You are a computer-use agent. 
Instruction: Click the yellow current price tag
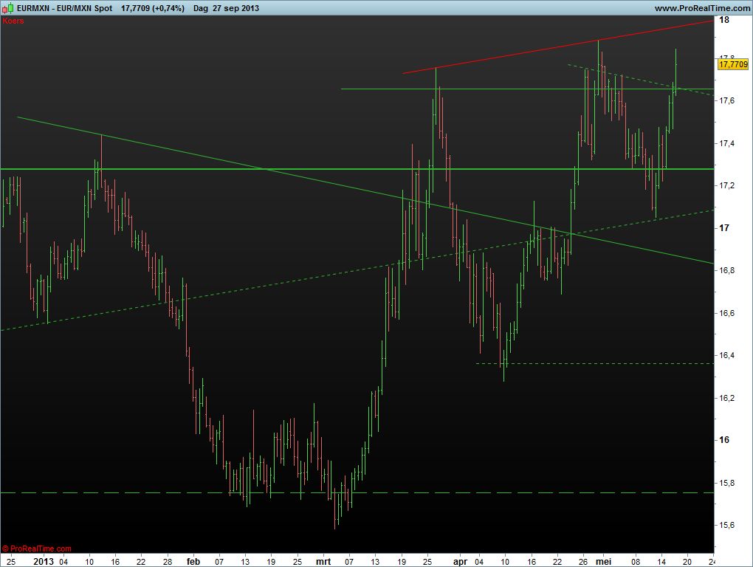tap(732, 65)
